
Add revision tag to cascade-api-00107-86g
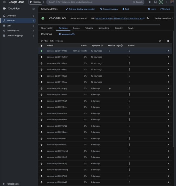110,51
